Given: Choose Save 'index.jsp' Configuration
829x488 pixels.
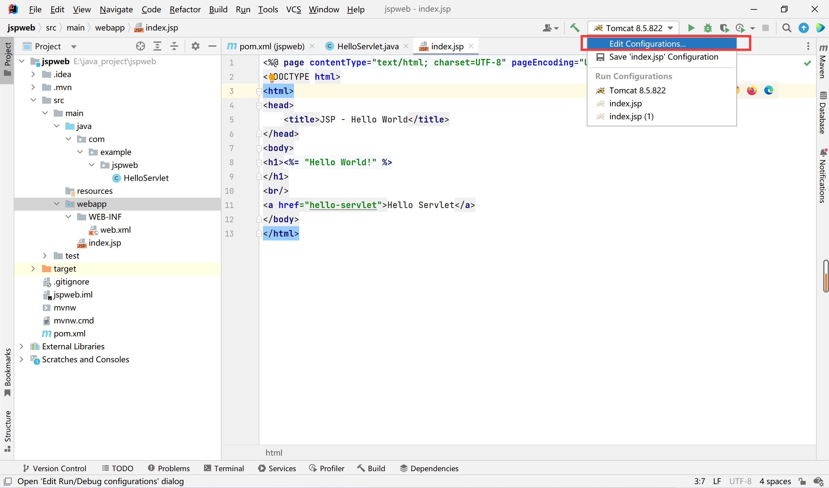Looking at the screenshot, I should click(x=662, y=57).
